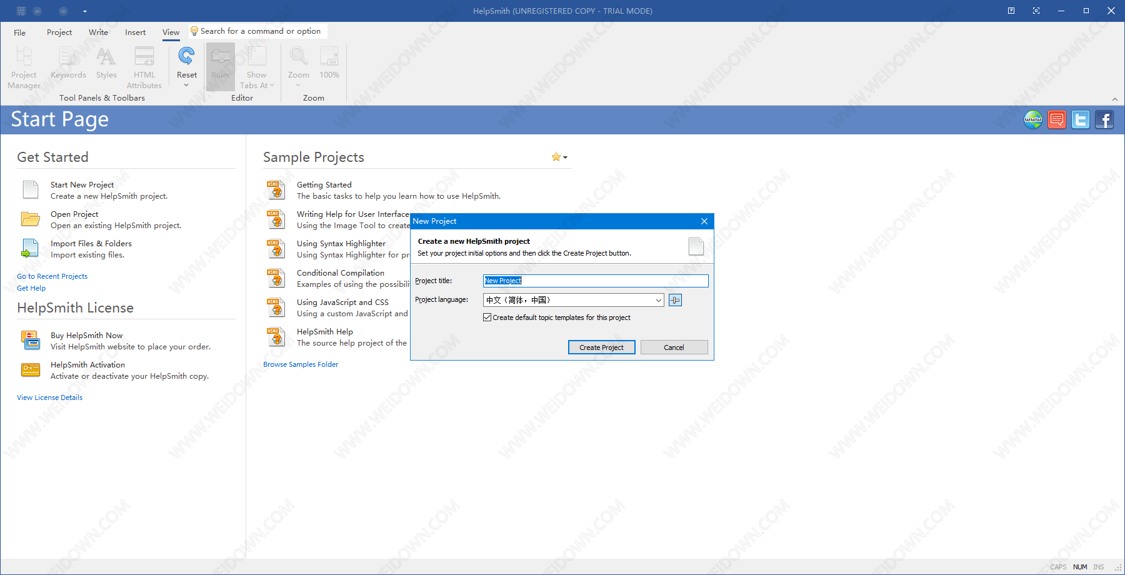Open the File menu
This screenshot has width=1125, height=575.
point(20,32)
